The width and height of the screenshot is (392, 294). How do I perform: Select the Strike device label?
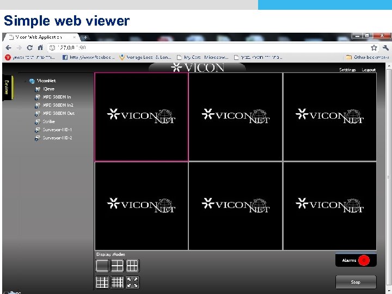pyautogui.click(x=49, y=122)
